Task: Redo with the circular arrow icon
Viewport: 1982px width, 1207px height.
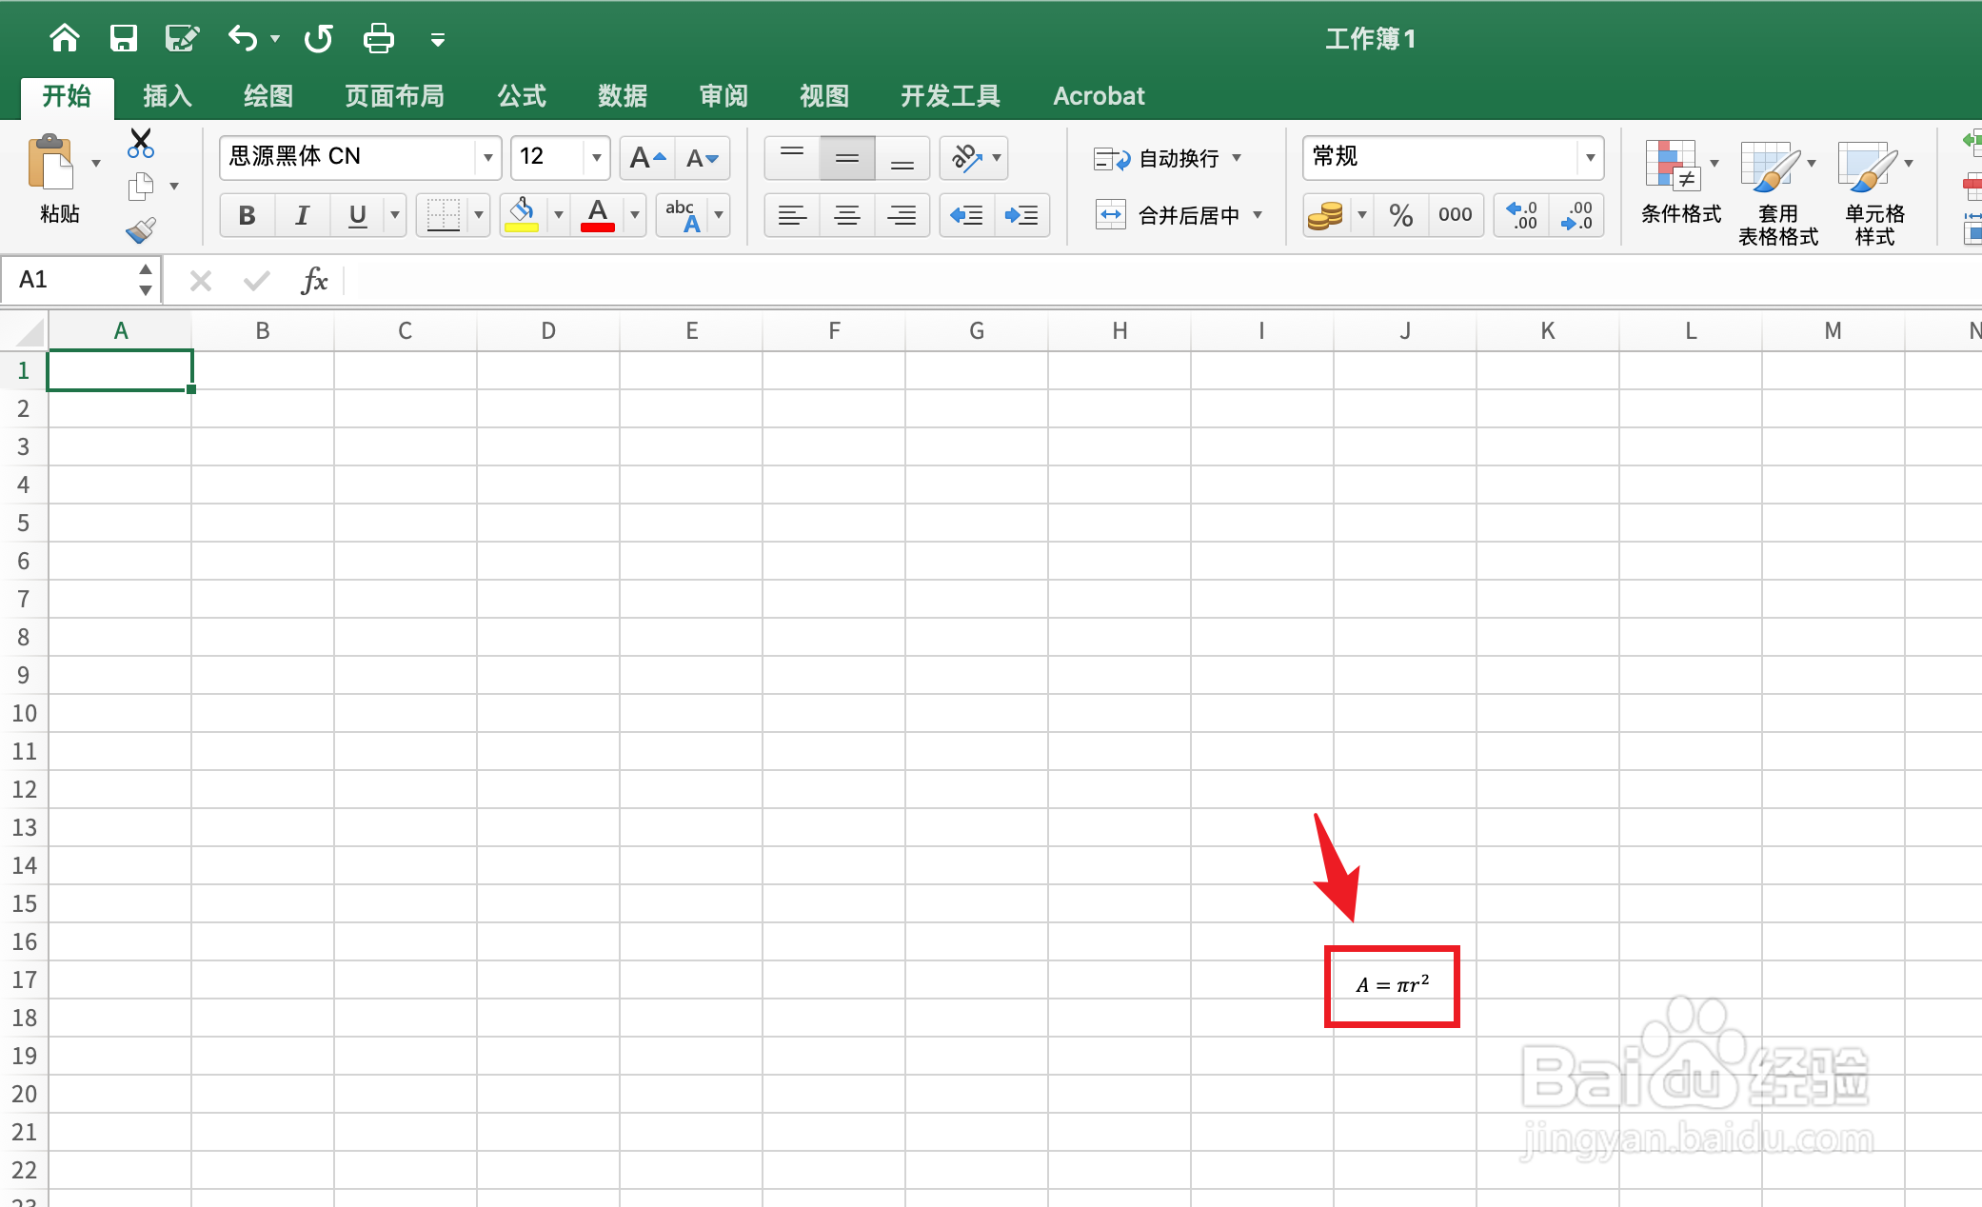Action: tap(318, 38)
